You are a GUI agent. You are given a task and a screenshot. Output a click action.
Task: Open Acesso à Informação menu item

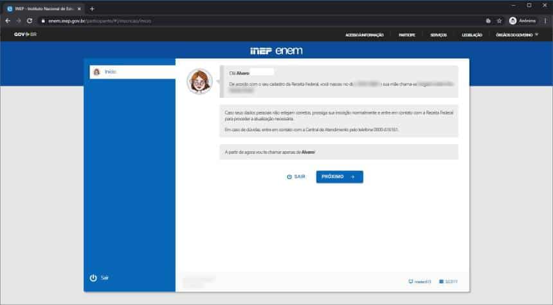click(365, 35)
